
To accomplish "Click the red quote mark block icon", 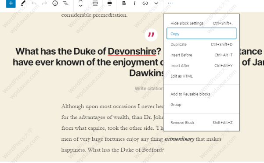I will pos(151,35).
